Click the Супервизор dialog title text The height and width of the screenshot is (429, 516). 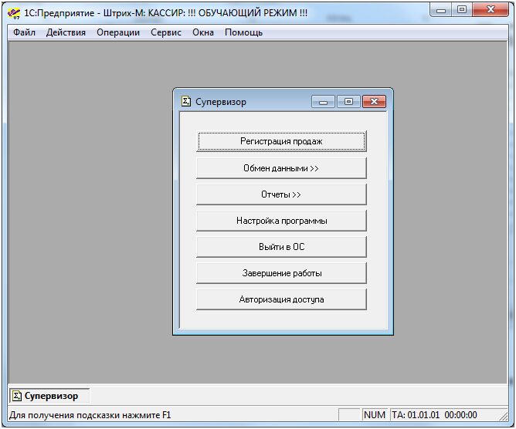coord(221,102)
